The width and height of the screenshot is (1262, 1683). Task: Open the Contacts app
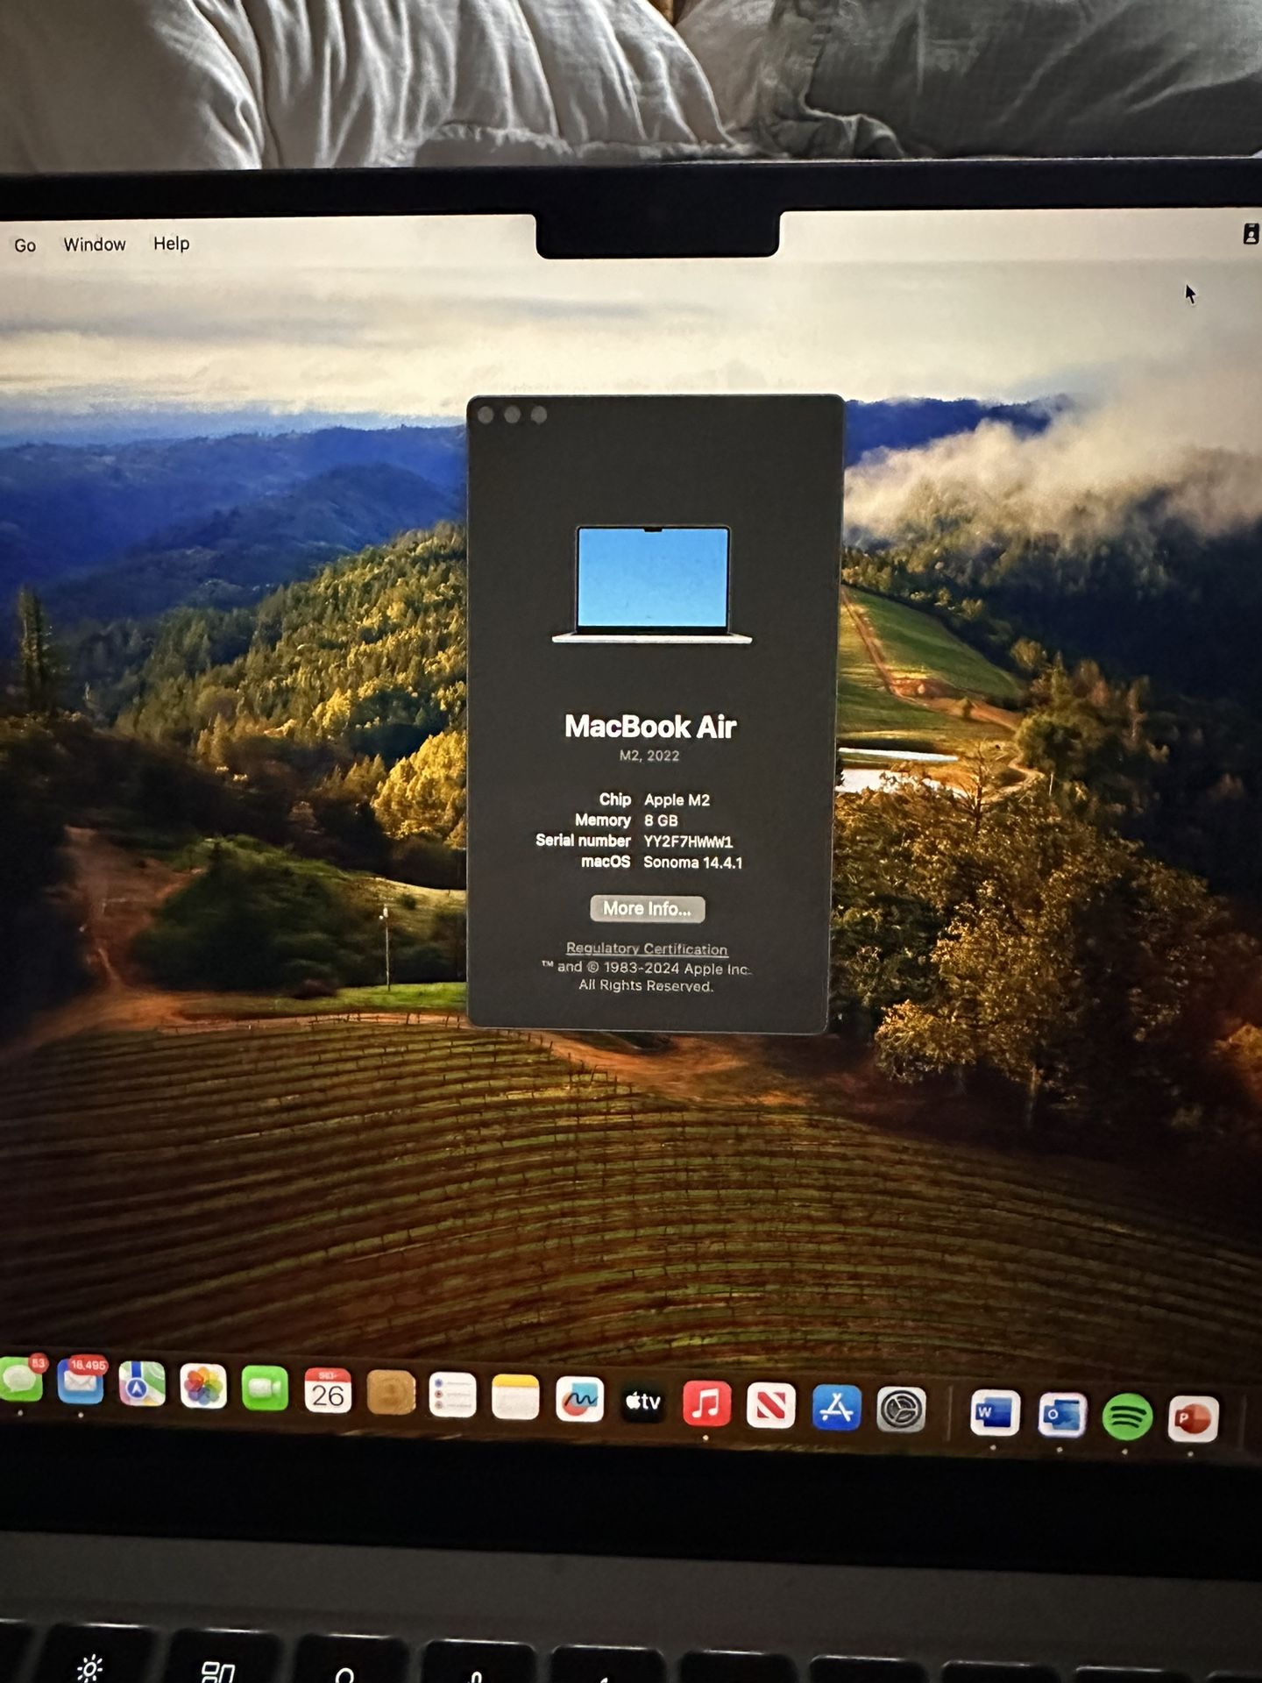(391, 1394)
